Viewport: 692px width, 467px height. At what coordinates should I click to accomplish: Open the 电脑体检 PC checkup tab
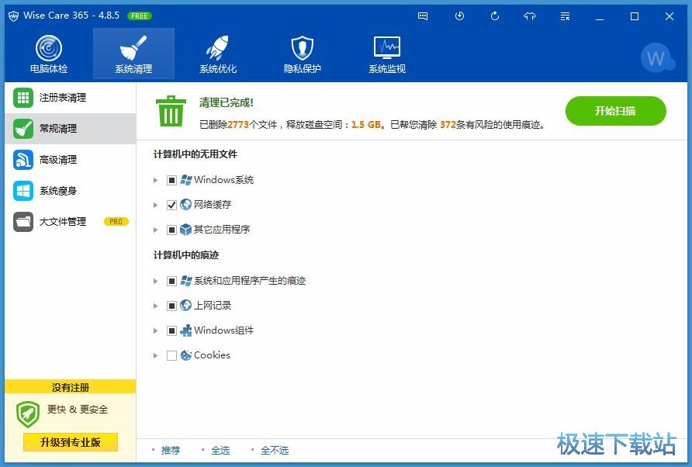[49, 54]
